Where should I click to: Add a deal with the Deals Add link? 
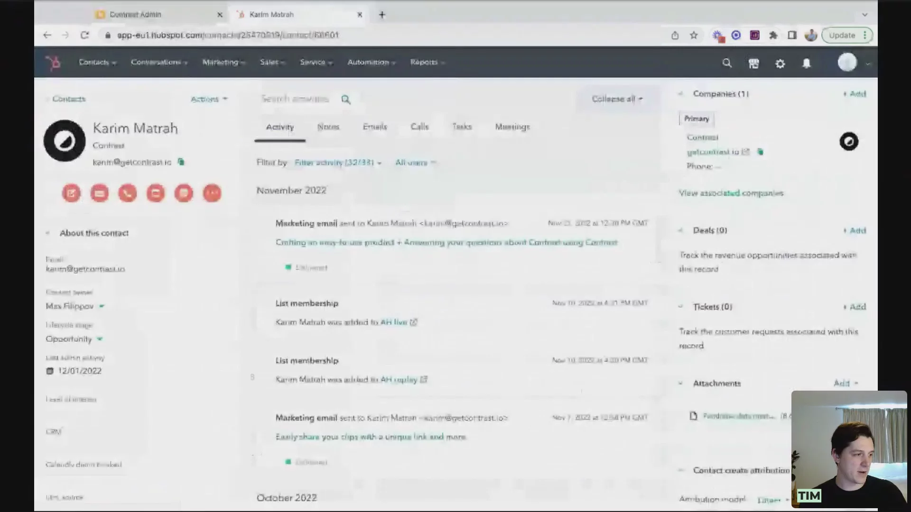point(855,230)
